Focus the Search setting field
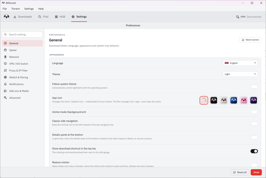 pos(22,34)
